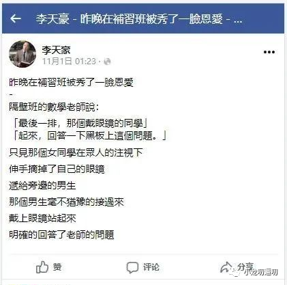Click the first post line 昨晚在補習班被秀了一臉恩愛

71,82
